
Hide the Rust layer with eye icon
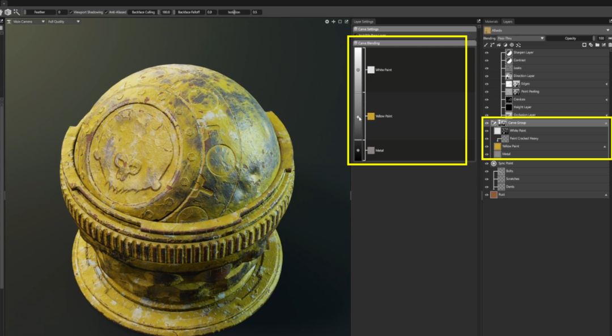pos(487,195)
